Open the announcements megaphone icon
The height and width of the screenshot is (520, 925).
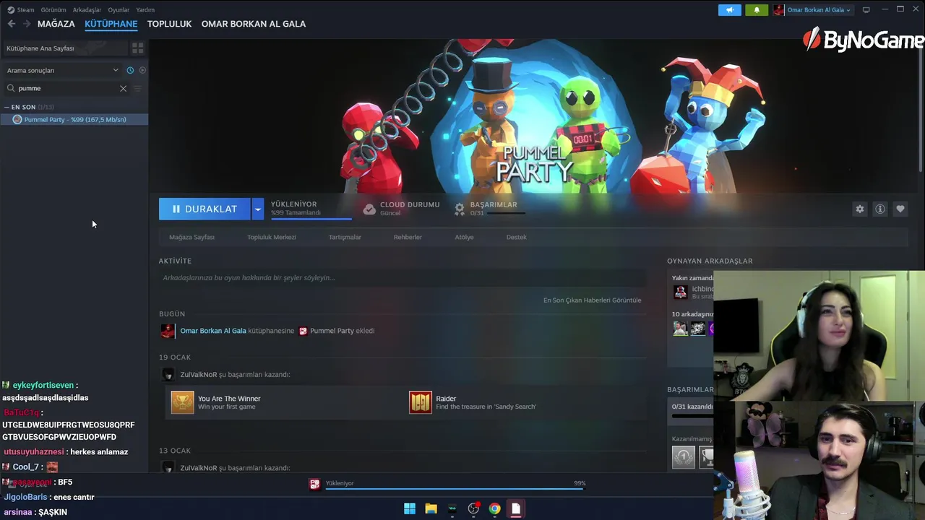[730, 10]
